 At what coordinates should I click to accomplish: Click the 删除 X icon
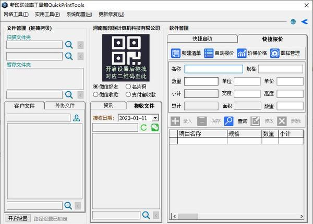pos(282,121)
